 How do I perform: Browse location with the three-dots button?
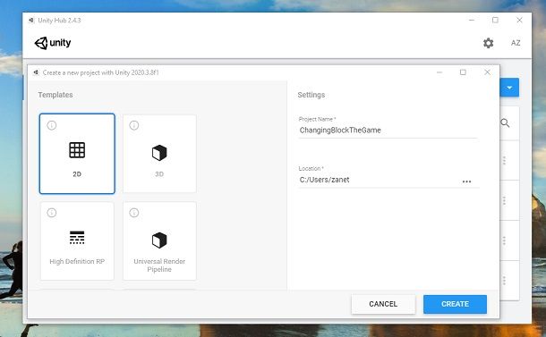(466, 181)
